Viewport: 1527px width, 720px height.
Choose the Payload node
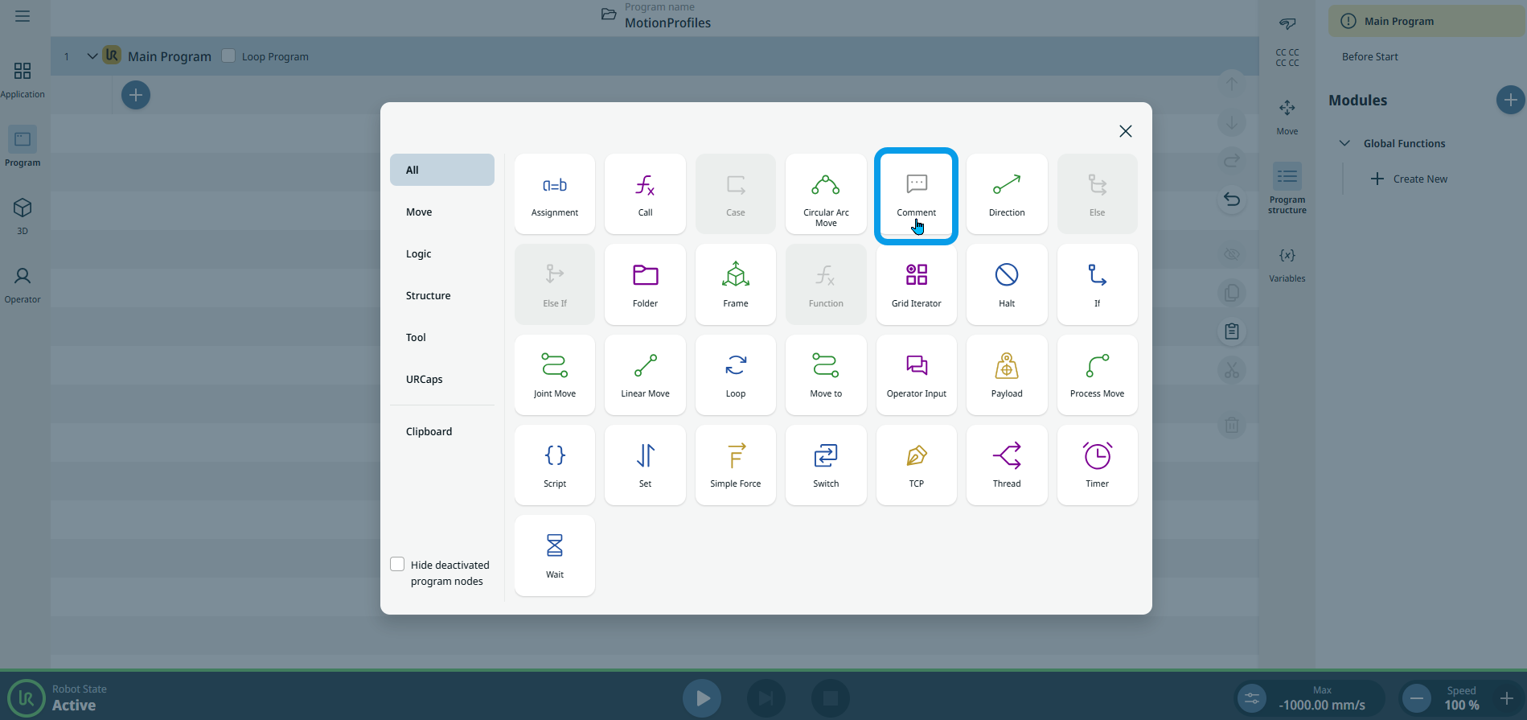(x=1006, y=374)
